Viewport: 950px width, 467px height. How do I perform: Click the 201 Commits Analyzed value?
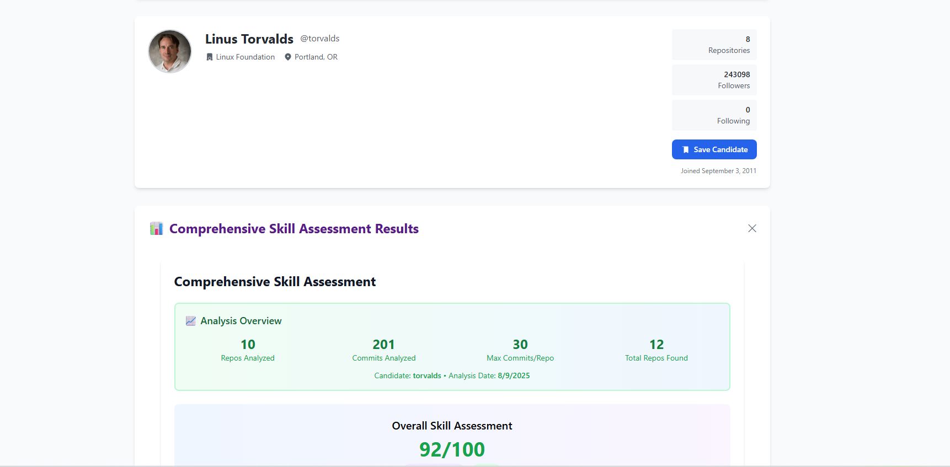[384, 345]
